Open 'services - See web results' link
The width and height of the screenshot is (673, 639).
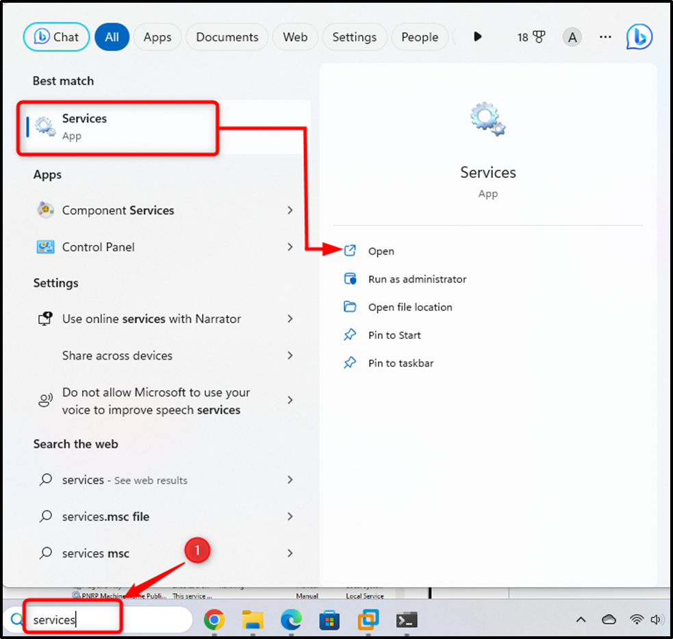(124, 480)
